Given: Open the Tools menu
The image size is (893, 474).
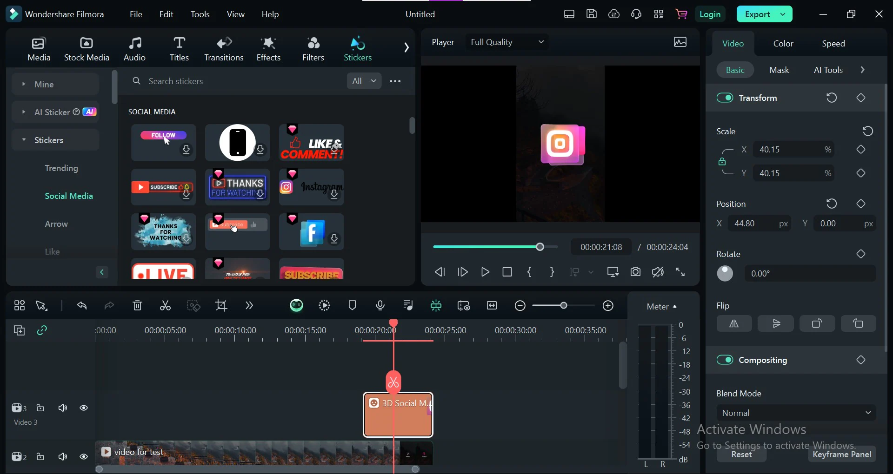Looking at the screenshot, I should coord(200,14).
